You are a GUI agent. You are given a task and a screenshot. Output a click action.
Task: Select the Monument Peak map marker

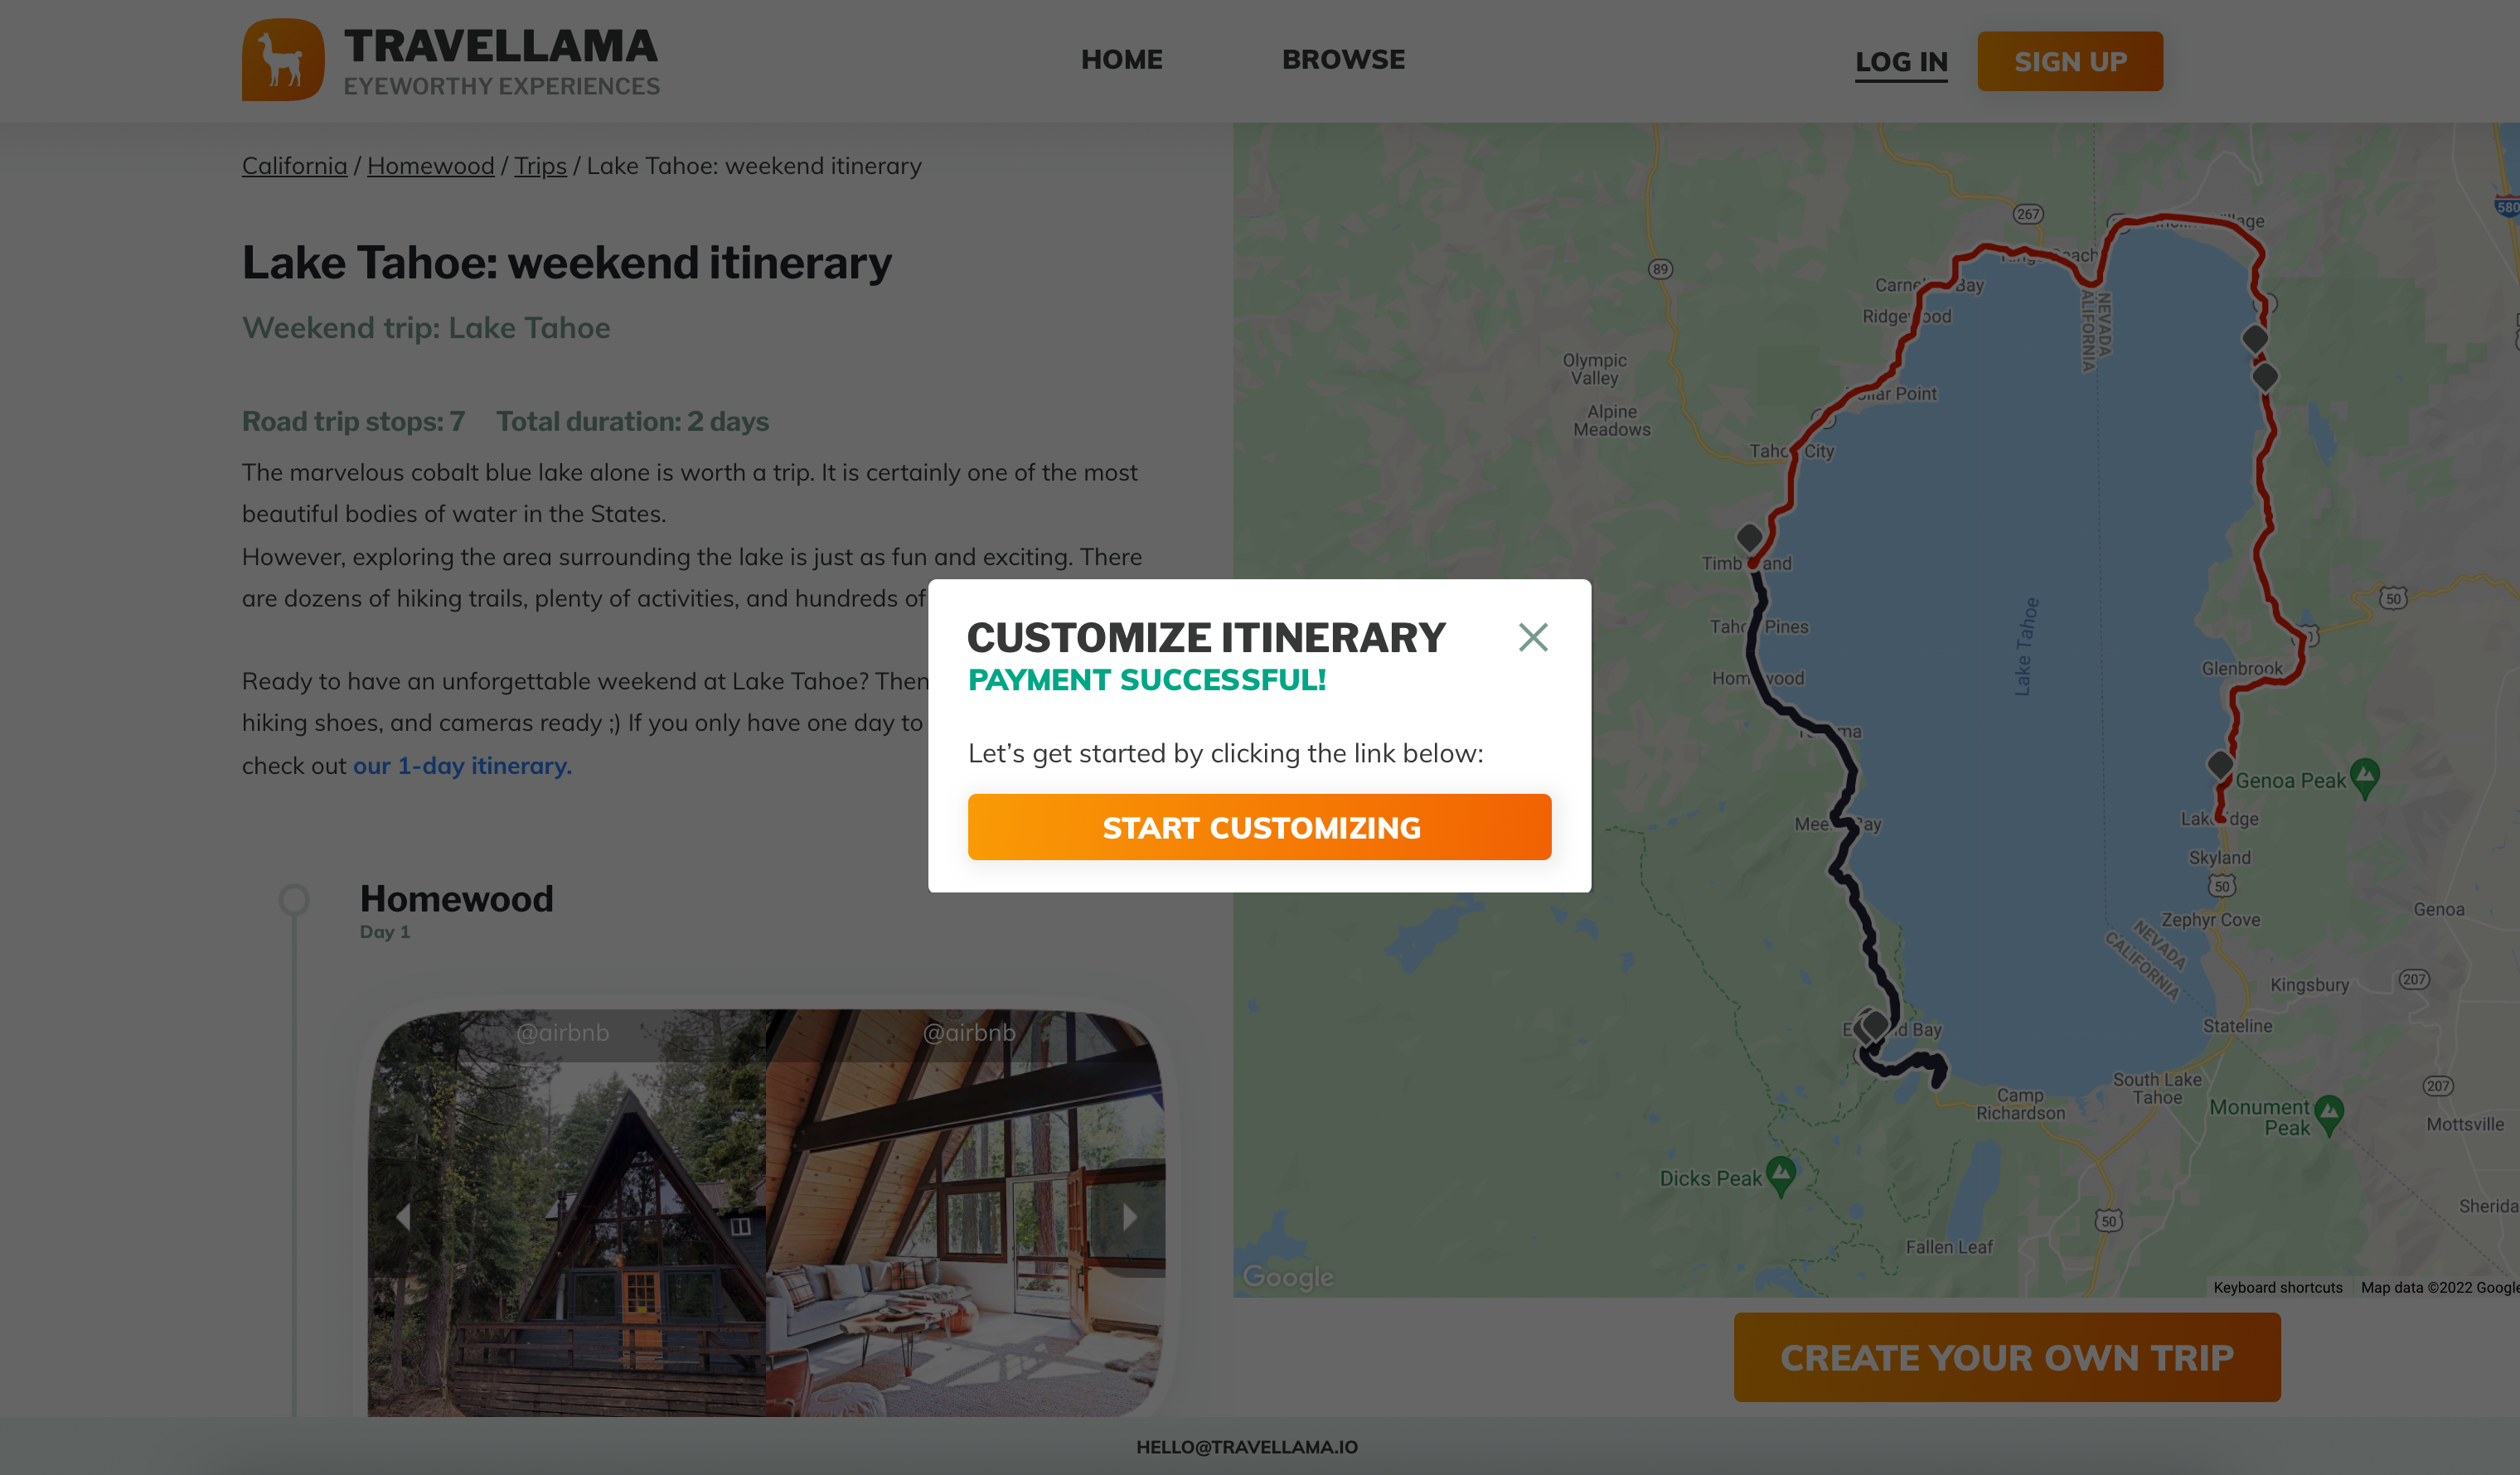(x=2329, y=1113)
